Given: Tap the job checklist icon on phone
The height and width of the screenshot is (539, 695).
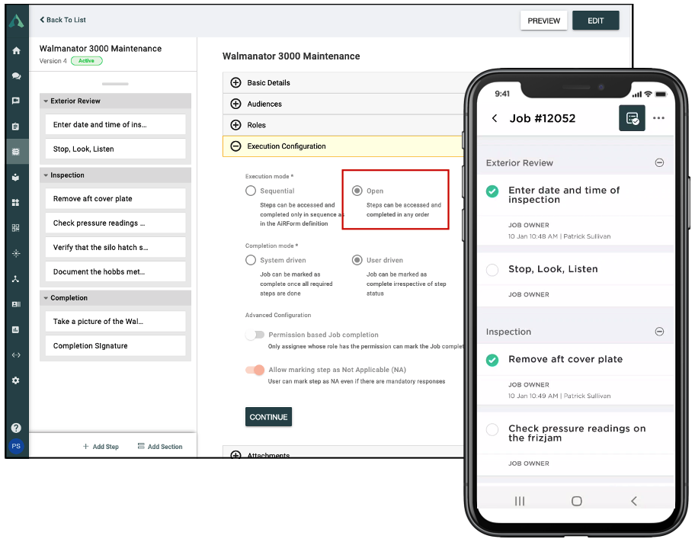Looking at the screenshot, I should (x=632, y=118).
